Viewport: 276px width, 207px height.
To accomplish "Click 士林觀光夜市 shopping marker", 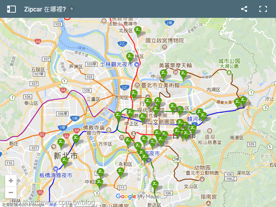I will click(137, 64).
